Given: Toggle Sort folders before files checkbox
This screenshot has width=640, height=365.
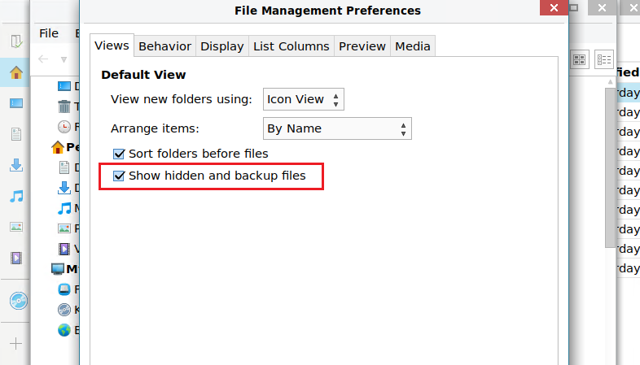Looking at the screenshot, I should click(119, 153).
